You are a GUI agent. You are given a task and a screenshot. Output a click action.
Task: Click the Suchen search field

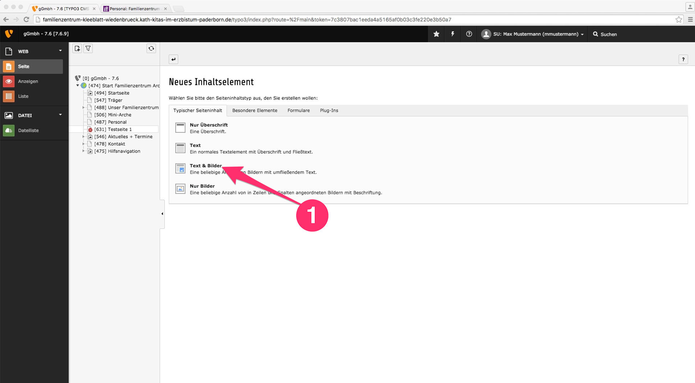click(608, 34)
